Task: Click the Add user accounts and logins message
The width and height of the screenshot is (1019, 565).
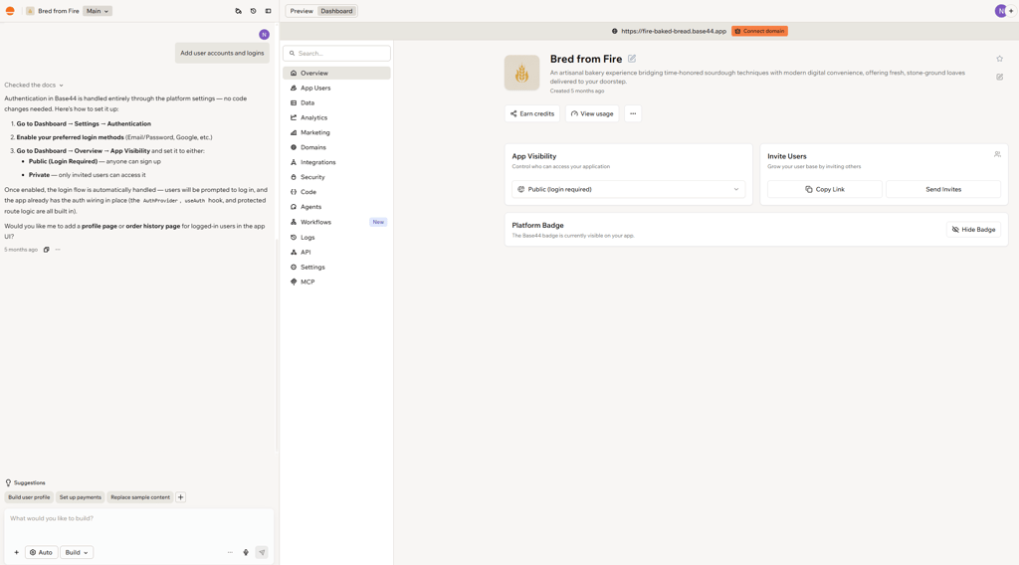Action: 222,54
